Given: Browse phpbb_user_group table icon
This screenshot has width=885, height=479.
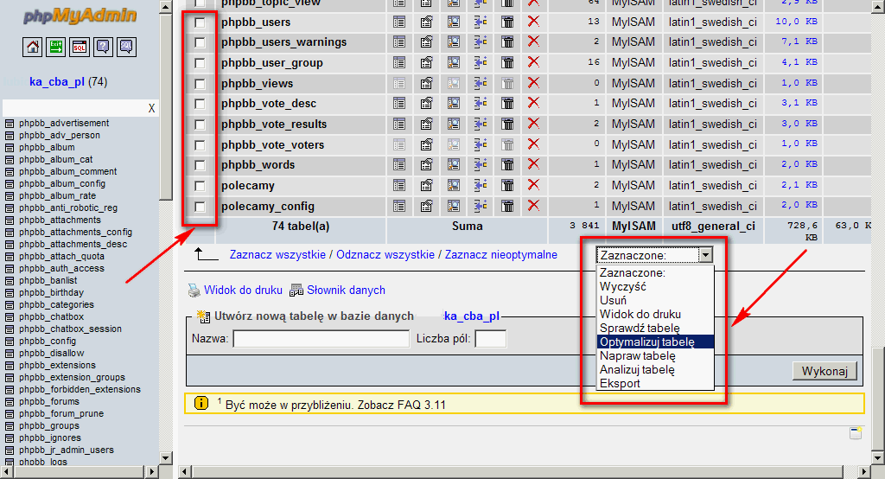Looking at the screenshot, I should pos(399,63).
